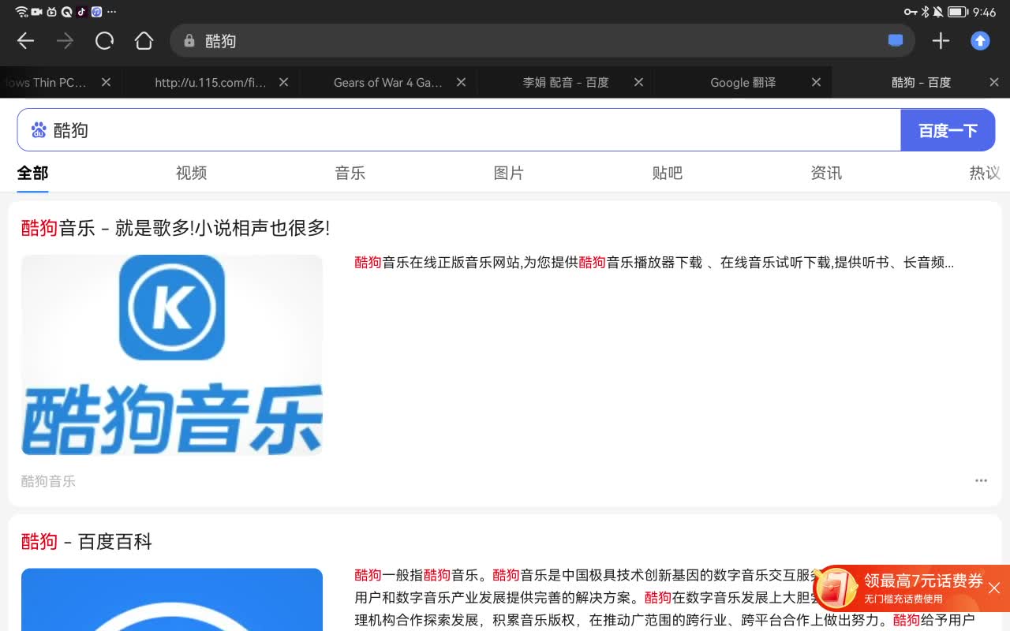
Task: Open the tab overview square icon
Action: (x=896, y=40)
